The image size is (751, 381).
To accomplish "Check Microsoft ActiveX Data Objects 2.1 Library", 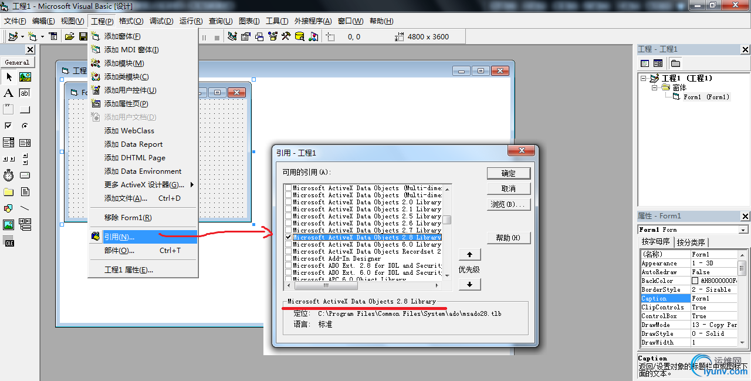I will click(x=288, y=210).
